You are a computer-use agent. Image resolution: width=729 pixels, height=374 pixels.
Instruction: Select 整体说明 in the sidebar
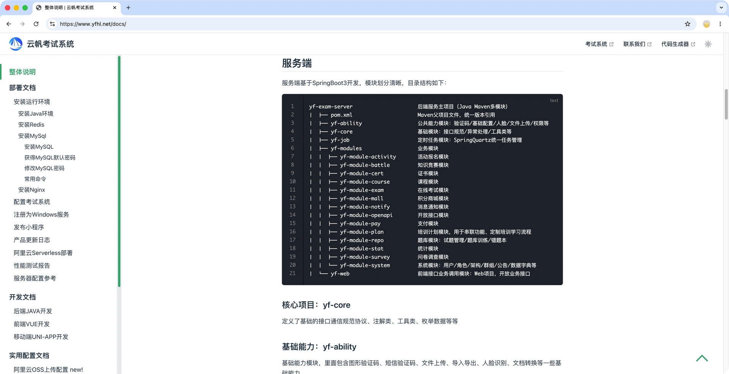[22, 72]
